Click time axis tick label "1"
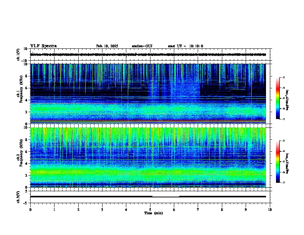304x235 pixels. pos(54,209)
